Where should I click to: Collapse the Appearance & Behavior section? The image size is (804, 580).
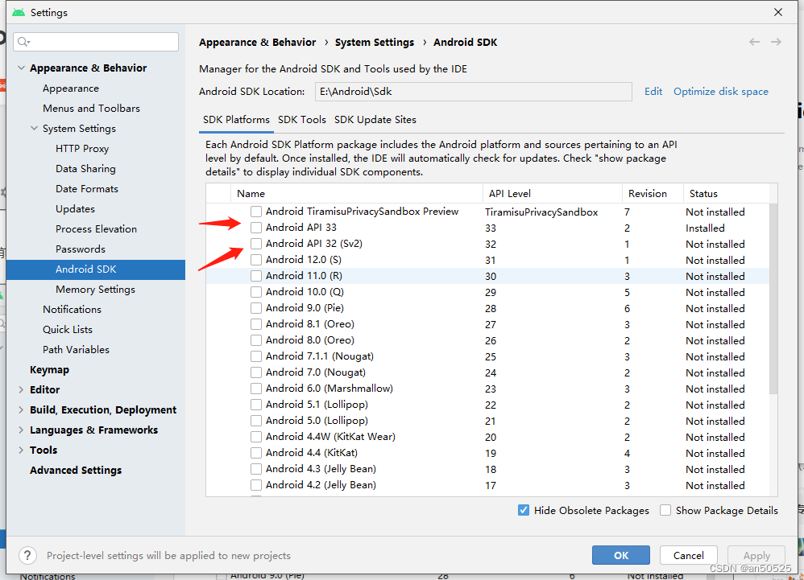point(21,68)
